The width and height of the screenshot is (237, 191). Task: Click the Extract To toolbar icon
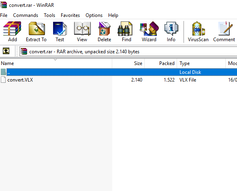coord(36,29)
